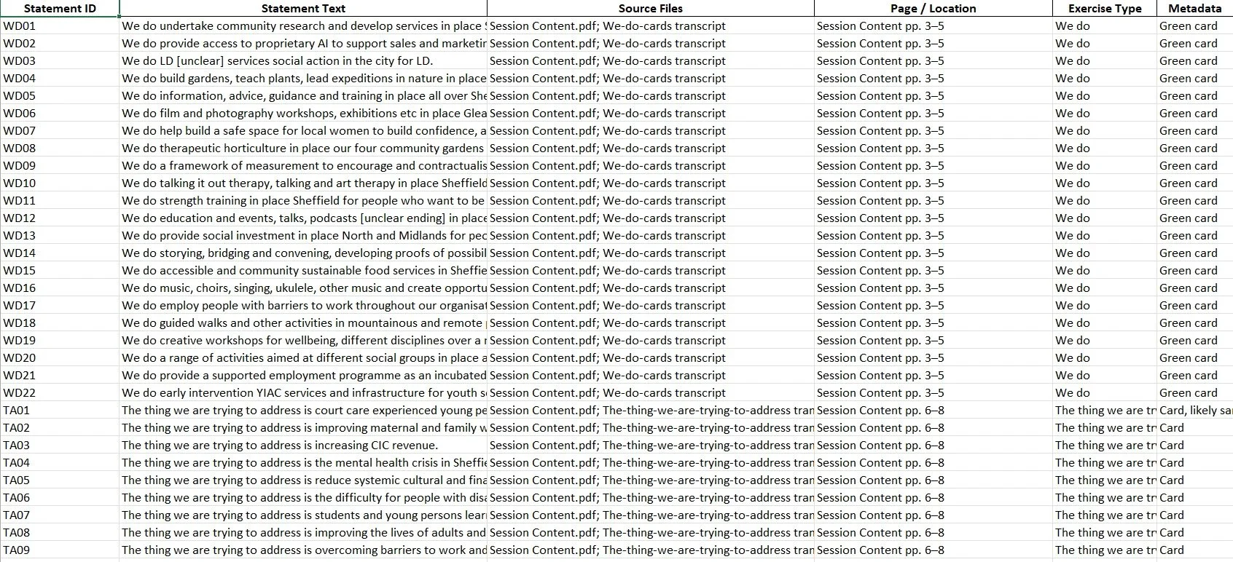Select cell TA04
Viewport: 1233px width, 562px height.
(x=60, y=462)
